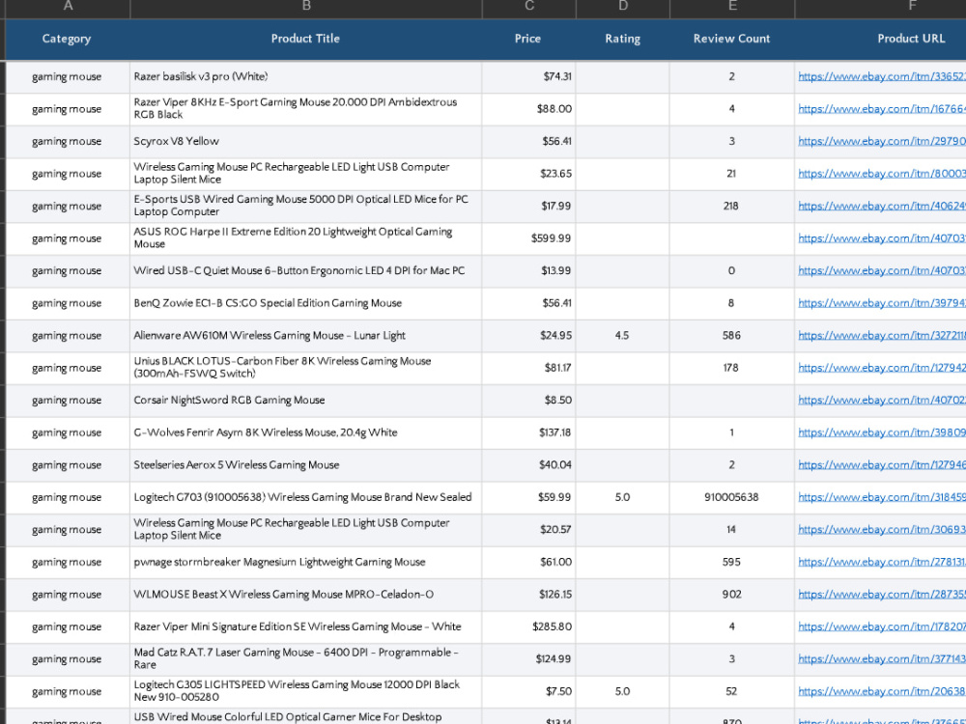Open eBay link for Scyrox V8 Yellow
Image resolution: width=966 pixels, height=724 pixels.
pyautogui.click(x=882, y=142)
